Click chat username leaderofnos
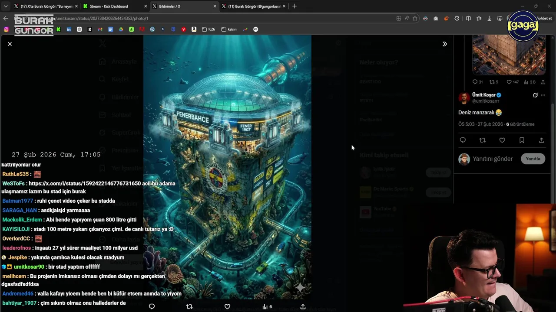 tap(17, 248)
